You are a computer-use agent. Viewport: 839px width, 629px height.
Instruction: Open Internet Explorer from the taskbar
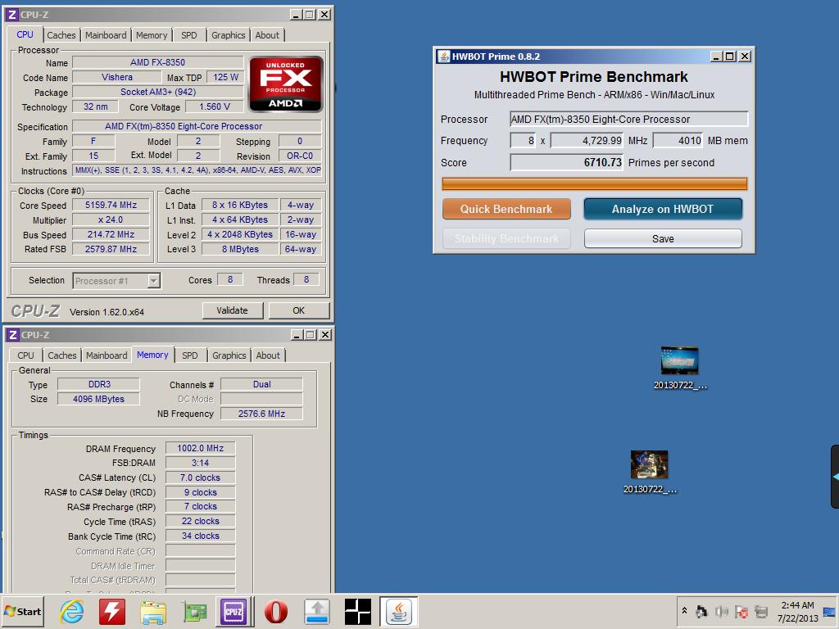(x=72, y=611)
